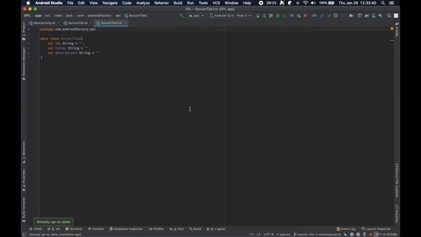Open the Build menu
The height and width of the screenshot is (237, 421).
(x=178, y=3)
